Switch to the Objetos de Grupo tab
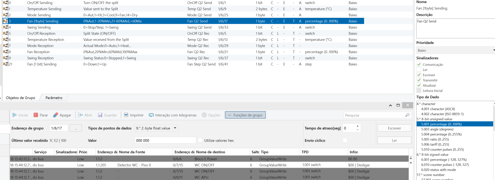This screenshot has width=495, height=180. pyautogui.click(x=21, y=98)
